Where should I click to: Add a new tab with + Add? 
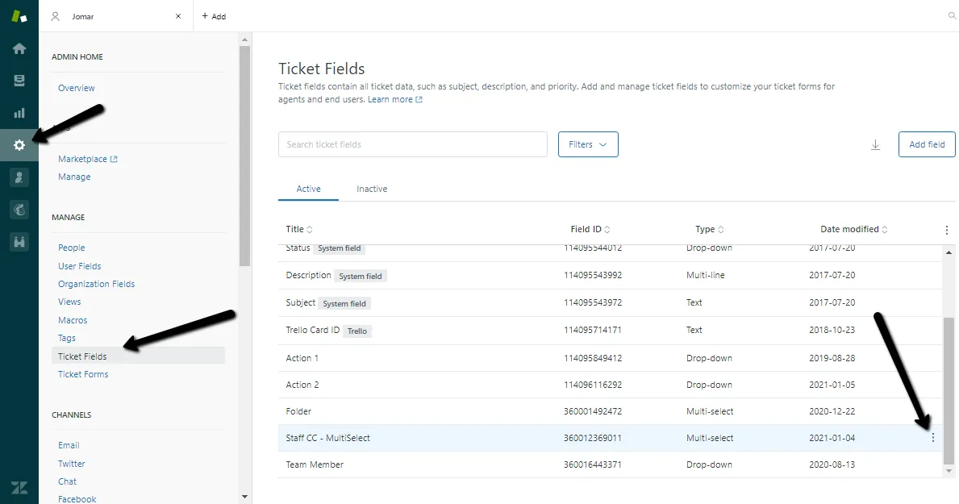[x=214, y=16]
